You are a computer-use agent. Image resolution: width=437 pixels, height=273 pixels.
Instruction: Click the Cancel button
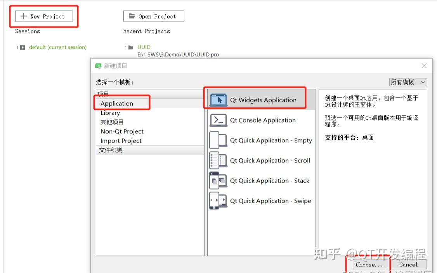click(409, 264)
